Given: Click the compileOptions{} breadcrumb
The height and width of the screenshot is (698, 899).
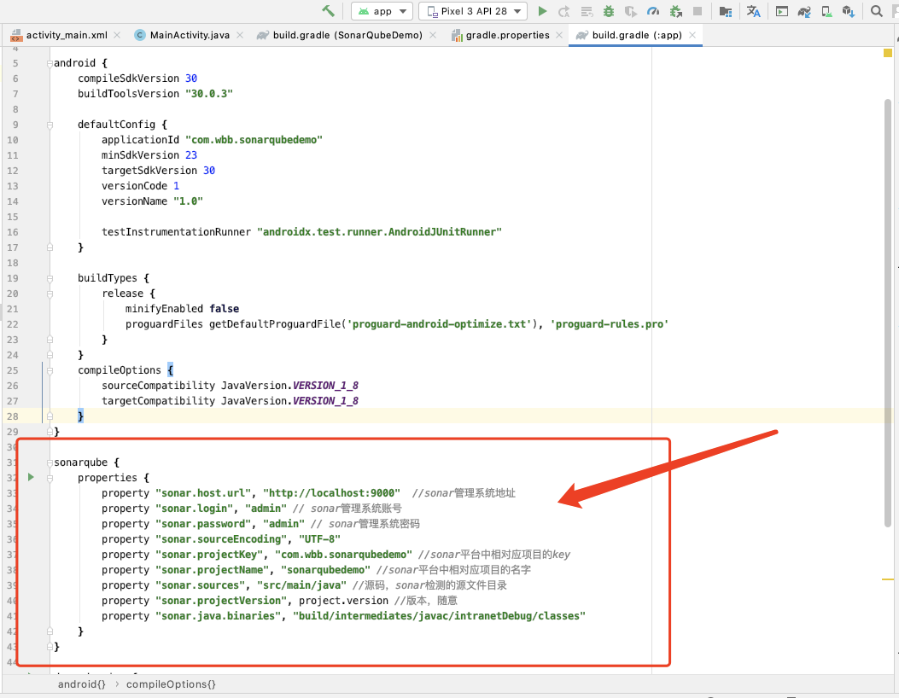Looking at the screenshot, I should pyautogui.click(x=171, y=683).
